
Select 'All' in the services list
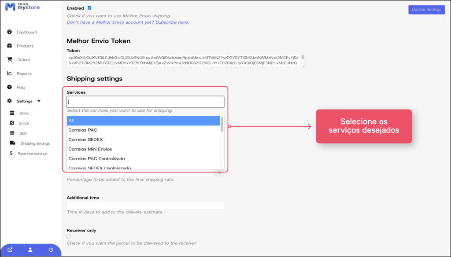143,121
